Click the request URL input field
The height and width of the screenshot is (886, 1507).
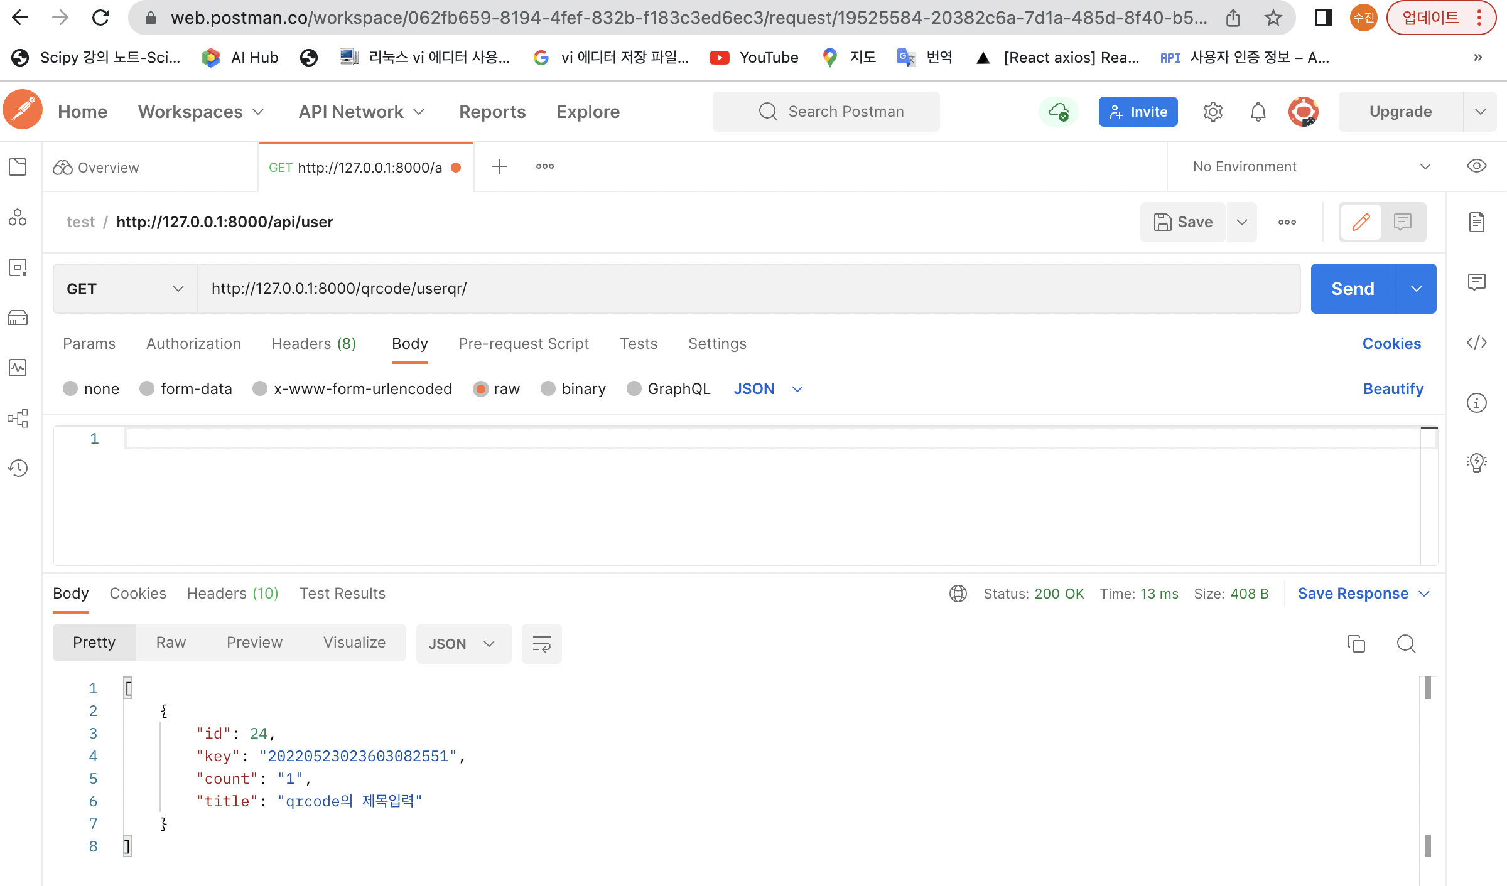coord(747,289)
